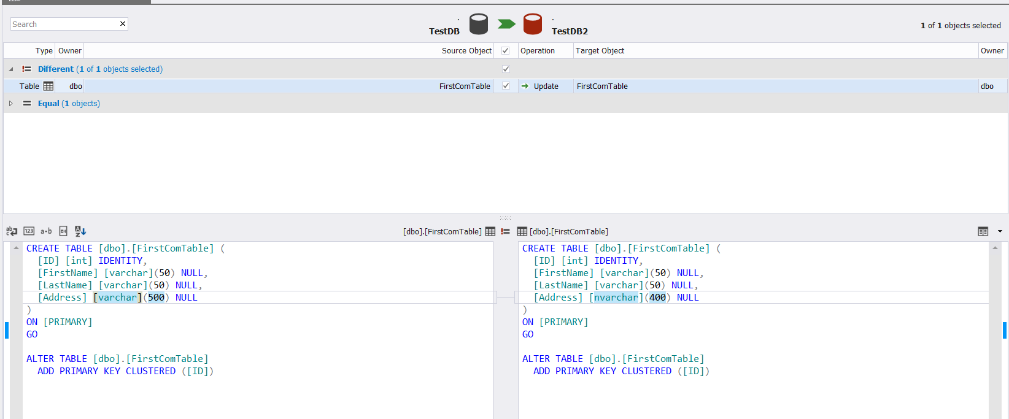The height and width of the screenshot is (419, 1009).
Task: Sort by the left Owner column header
Action: [x=70, y=51]
